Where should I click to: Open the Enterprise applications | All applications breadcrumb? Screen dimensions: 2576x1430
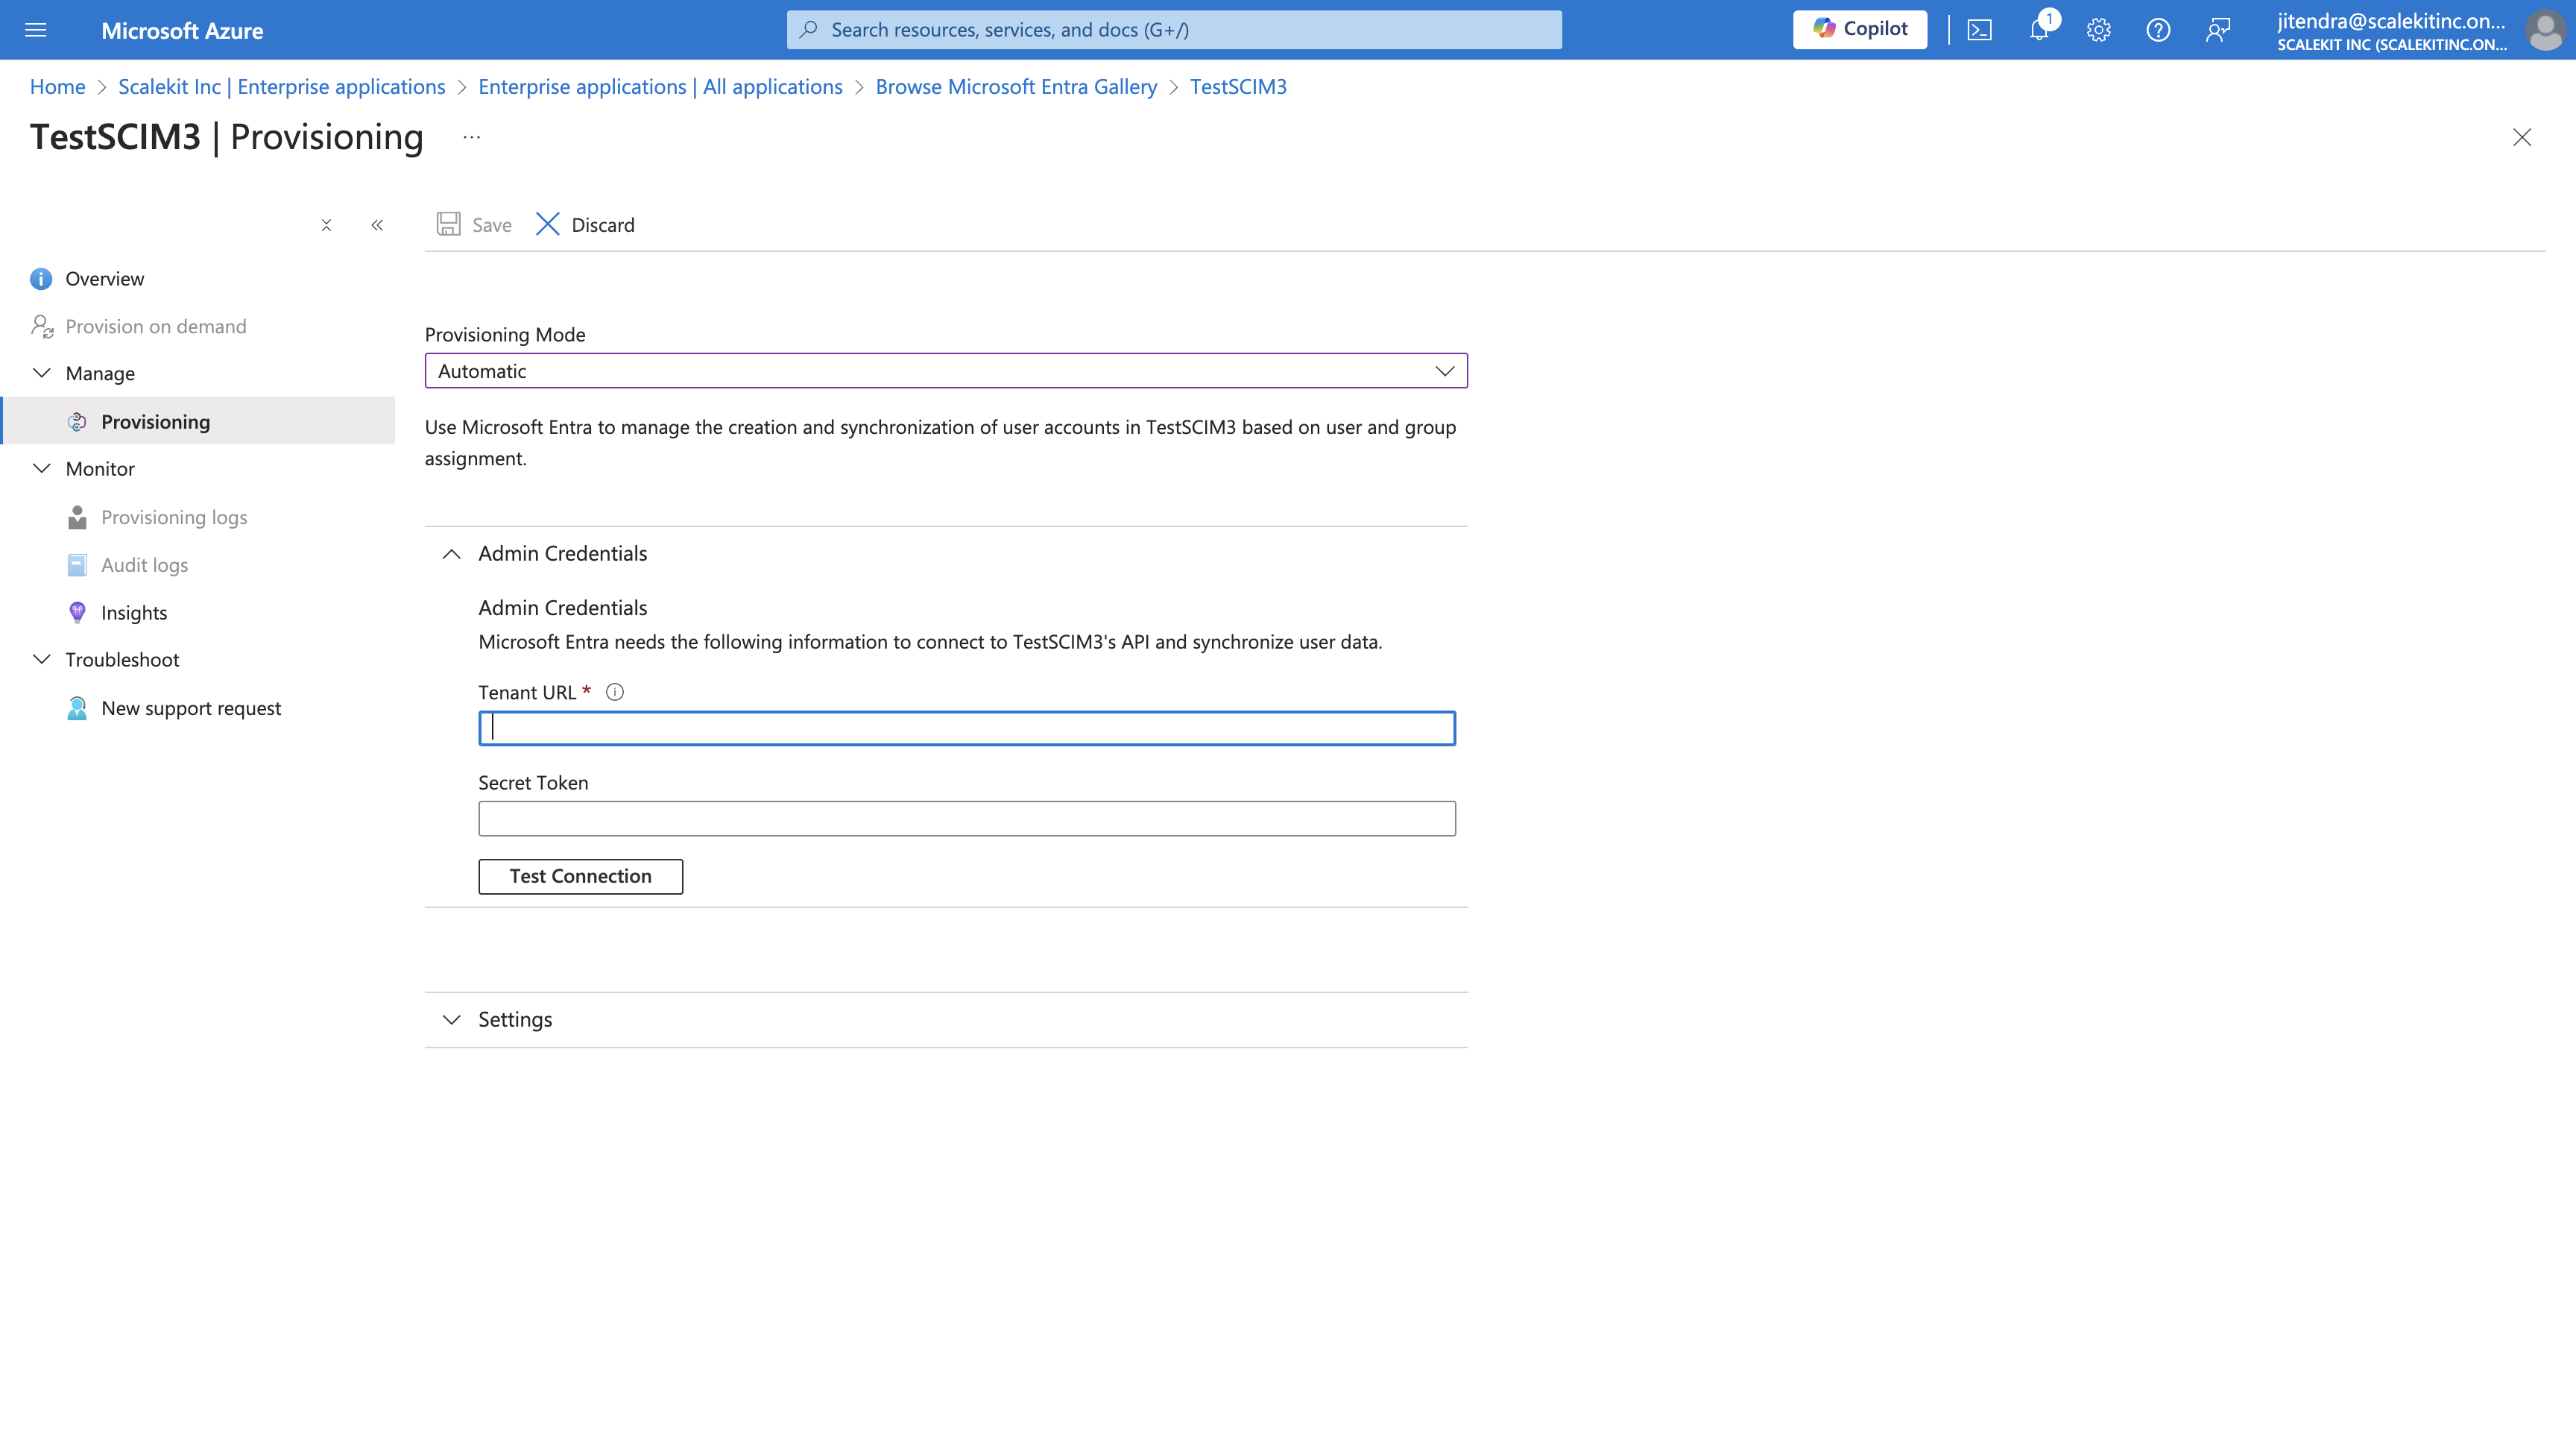[660, 86]
